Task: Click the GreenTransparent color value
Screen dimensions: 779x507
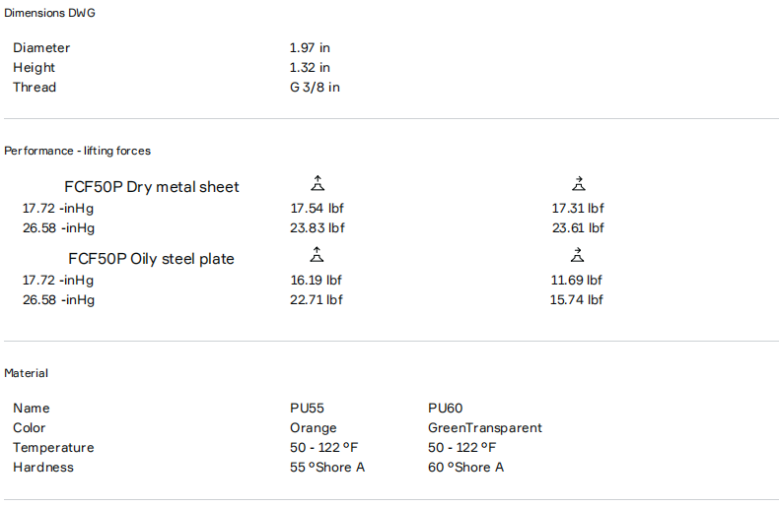Action: point(485,428)
